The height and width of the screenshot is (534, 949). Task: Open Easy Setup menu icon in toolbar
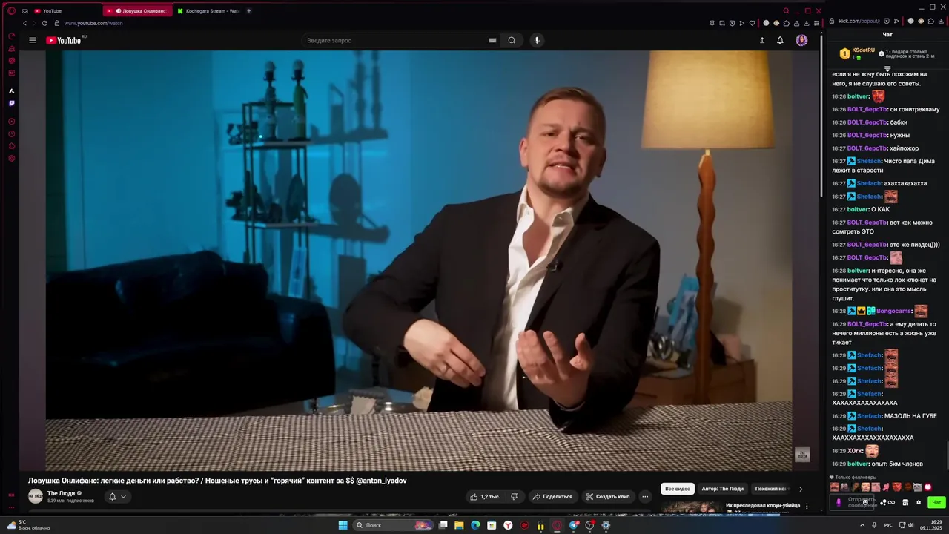click(x=816, y=23)
